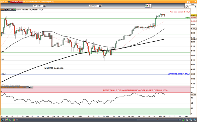Click the 'août' label on the date axis
This screenshot has height=122, width=197.
tap(80, 117)
